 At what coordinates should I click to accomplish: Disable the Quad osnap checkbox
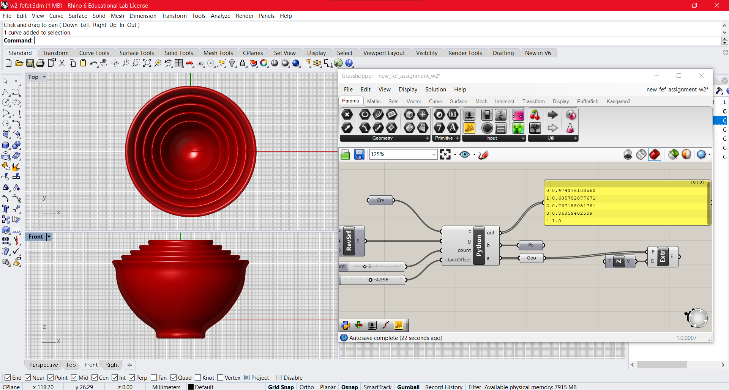point(174,377)
